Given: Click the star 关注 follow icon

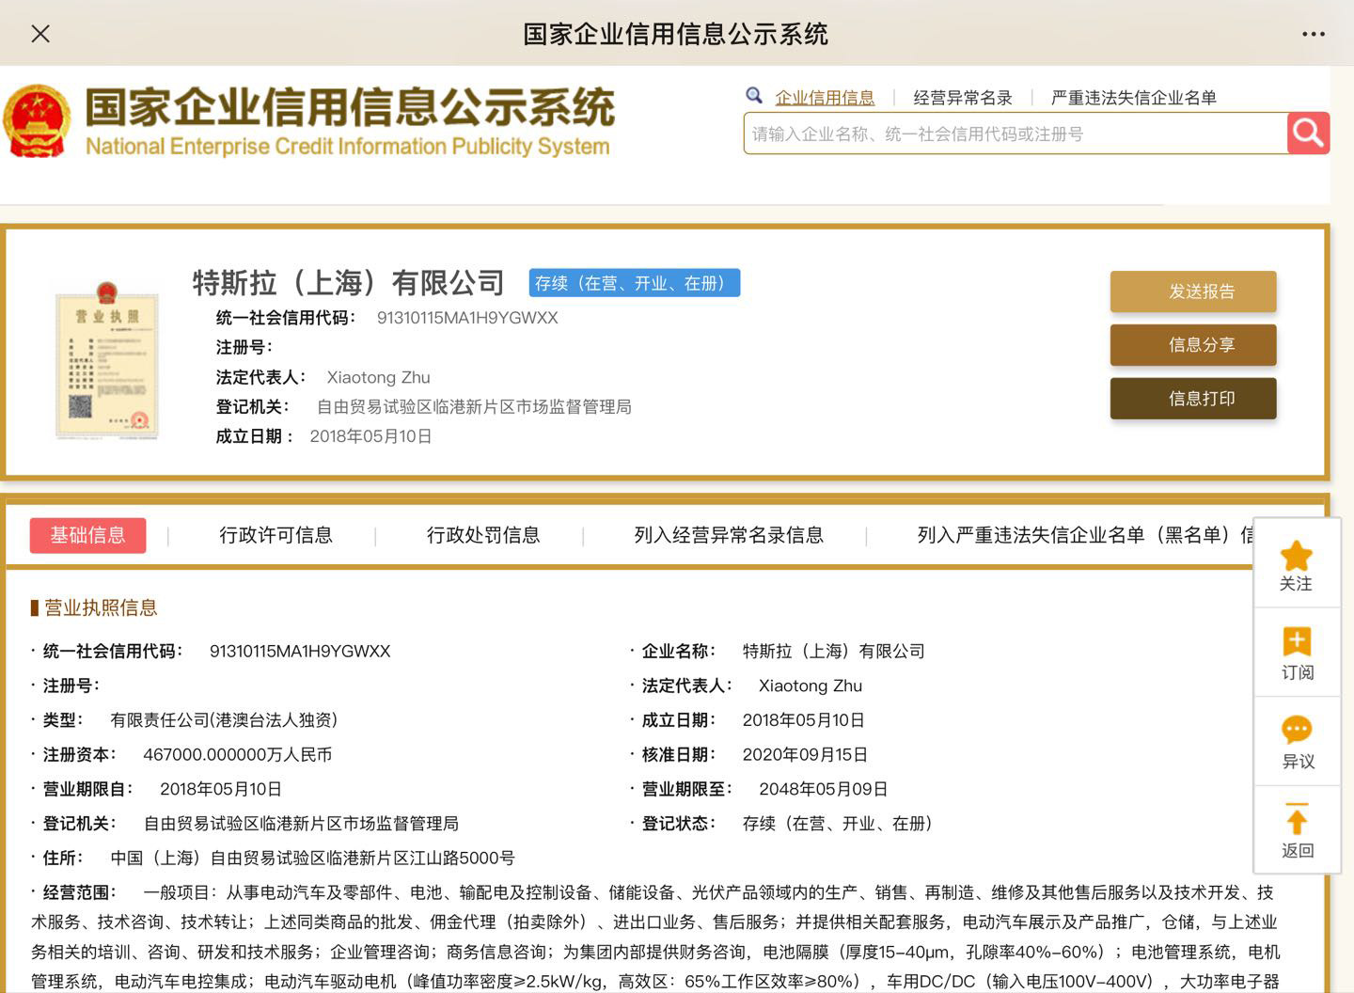Looking at the screenshot, I should point(1297,556).
